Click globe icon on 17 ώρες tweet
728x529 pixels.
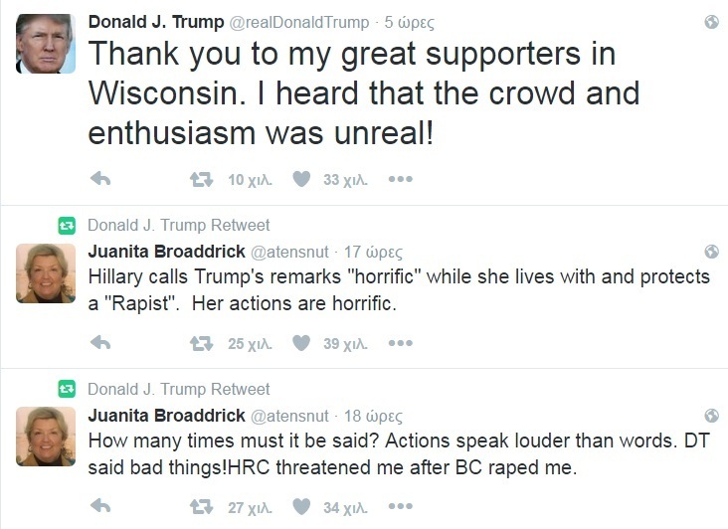coord(711,252)
